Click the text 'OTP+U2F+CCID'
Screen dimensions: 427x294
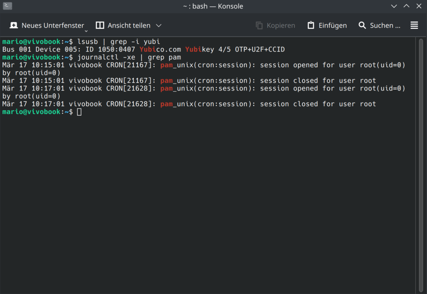260,49
